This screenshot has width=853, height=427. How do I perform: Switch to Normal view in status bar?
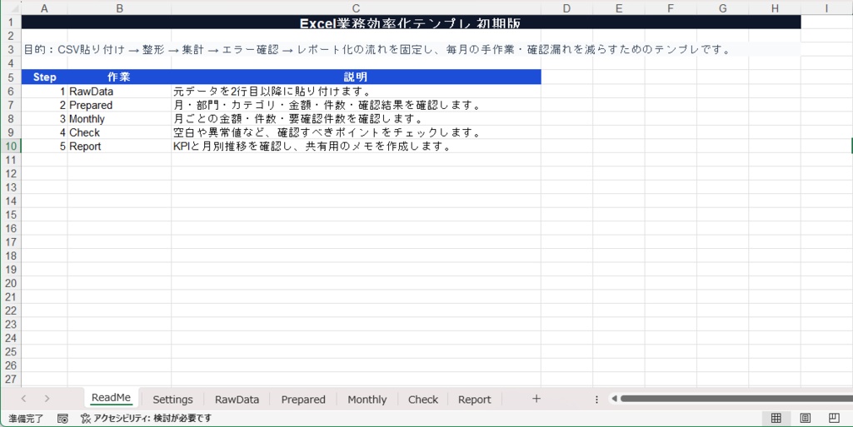tap(776, 418)
